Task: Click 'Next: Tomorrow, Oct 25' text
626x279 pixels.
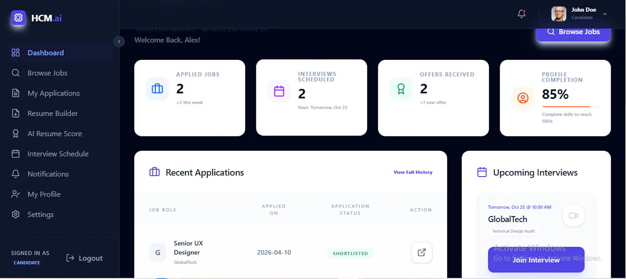Action: click(322, 107)
